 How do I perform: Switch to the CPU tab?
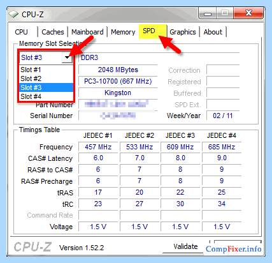[x=21, y=32]
